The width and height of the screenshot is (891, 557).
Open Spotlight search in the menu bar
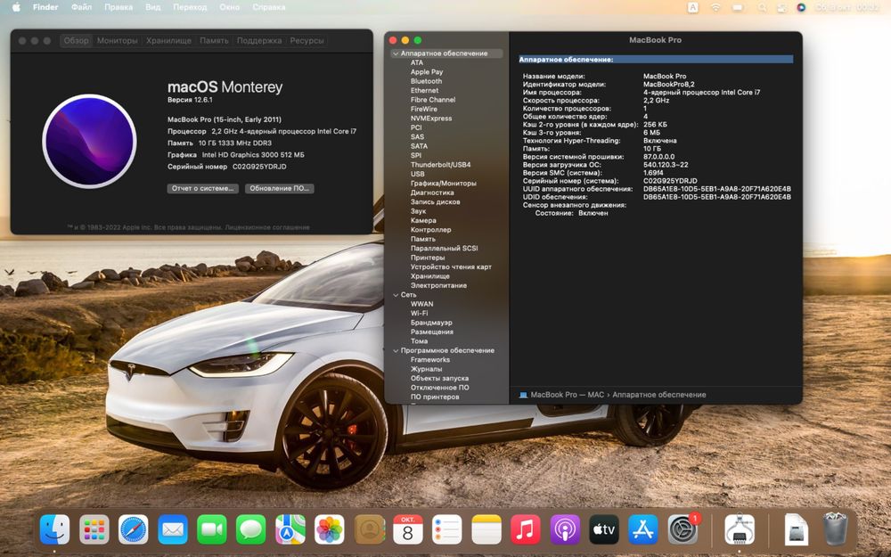[x=762, y=7]
